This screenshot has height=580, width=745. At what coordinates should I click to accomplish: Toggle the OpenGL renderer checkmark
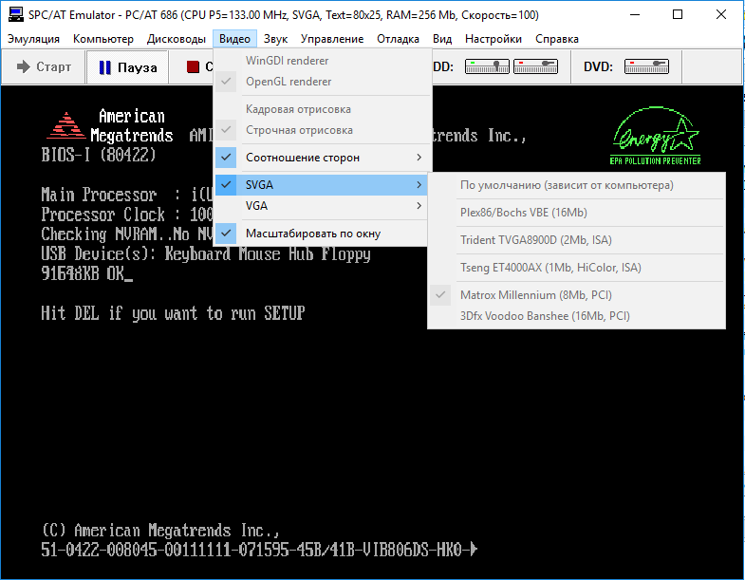coord(226,82)
